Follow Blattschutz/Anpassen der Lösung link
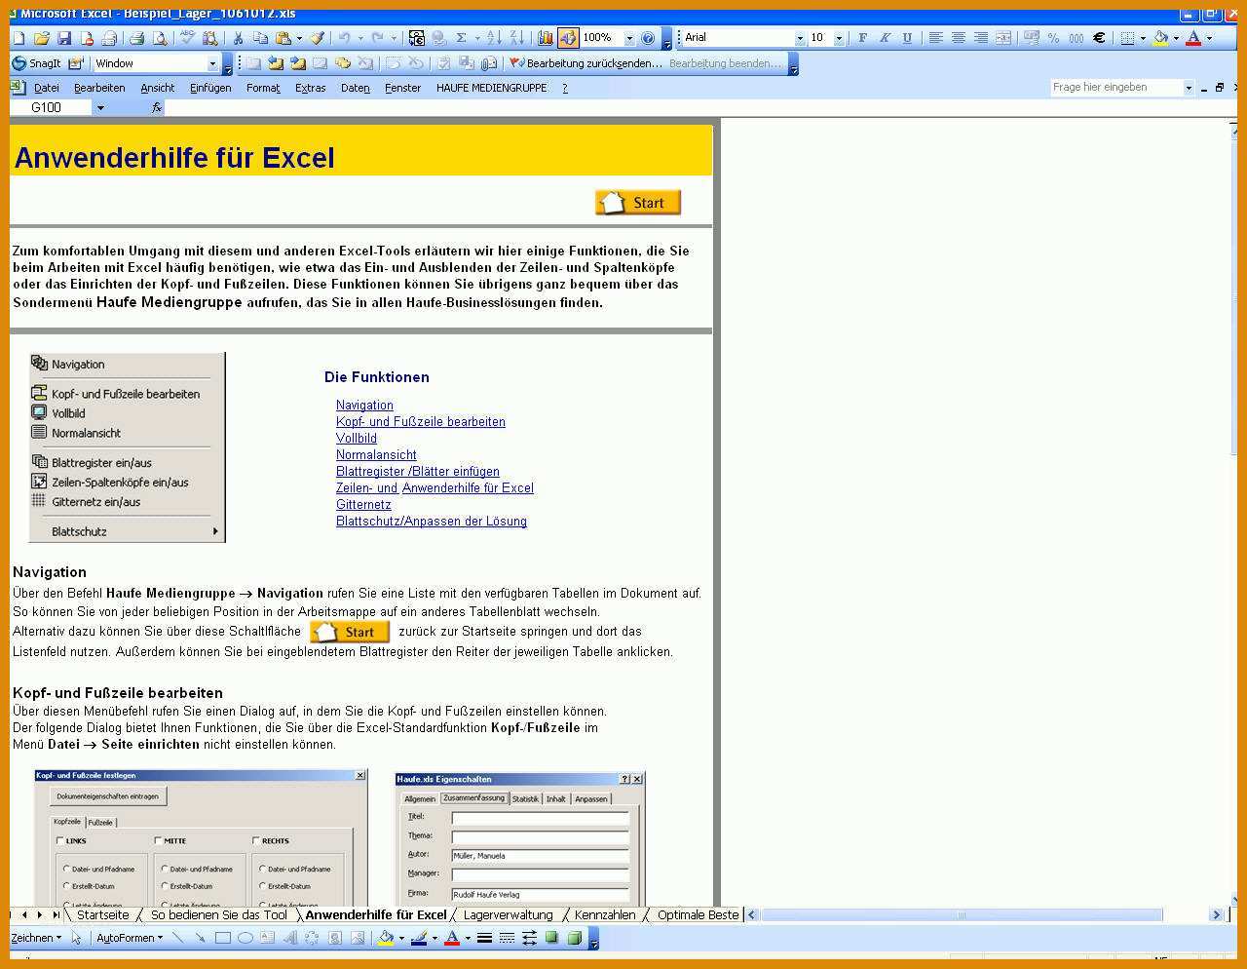This screenshot has width=1247, height=969. [x=432, y=522]
